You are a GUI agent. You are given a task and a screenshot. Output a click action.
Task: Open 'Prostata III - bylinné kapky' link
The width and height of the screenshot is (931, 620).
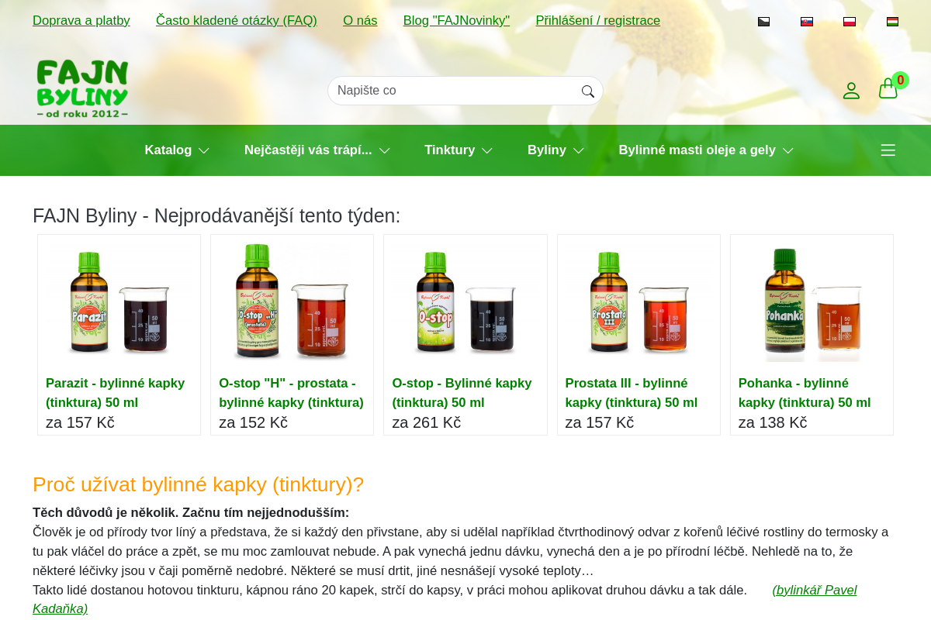click(x=632, y=393)
